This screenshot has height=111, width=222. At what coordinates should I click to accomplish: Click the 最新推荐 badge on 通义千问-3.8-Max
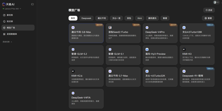[99, 25]
